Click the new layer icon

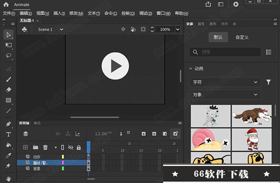(25, 148)
